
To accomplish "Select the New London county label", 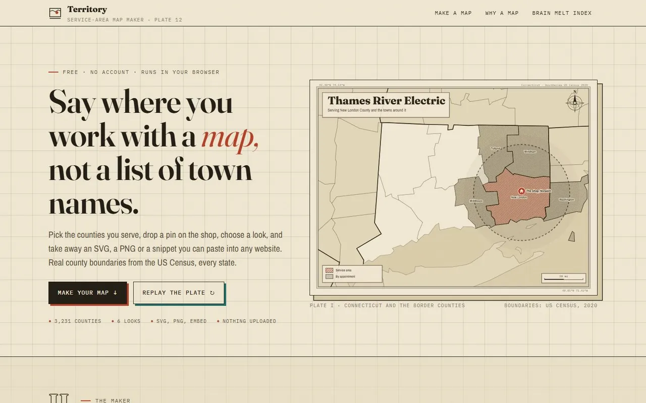I will coord(519,197).
